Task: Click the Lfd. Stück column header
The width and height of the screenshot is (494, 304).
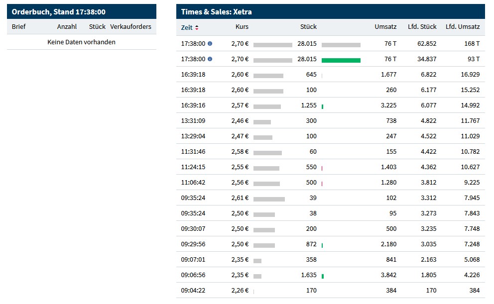Action: point(422,27)
